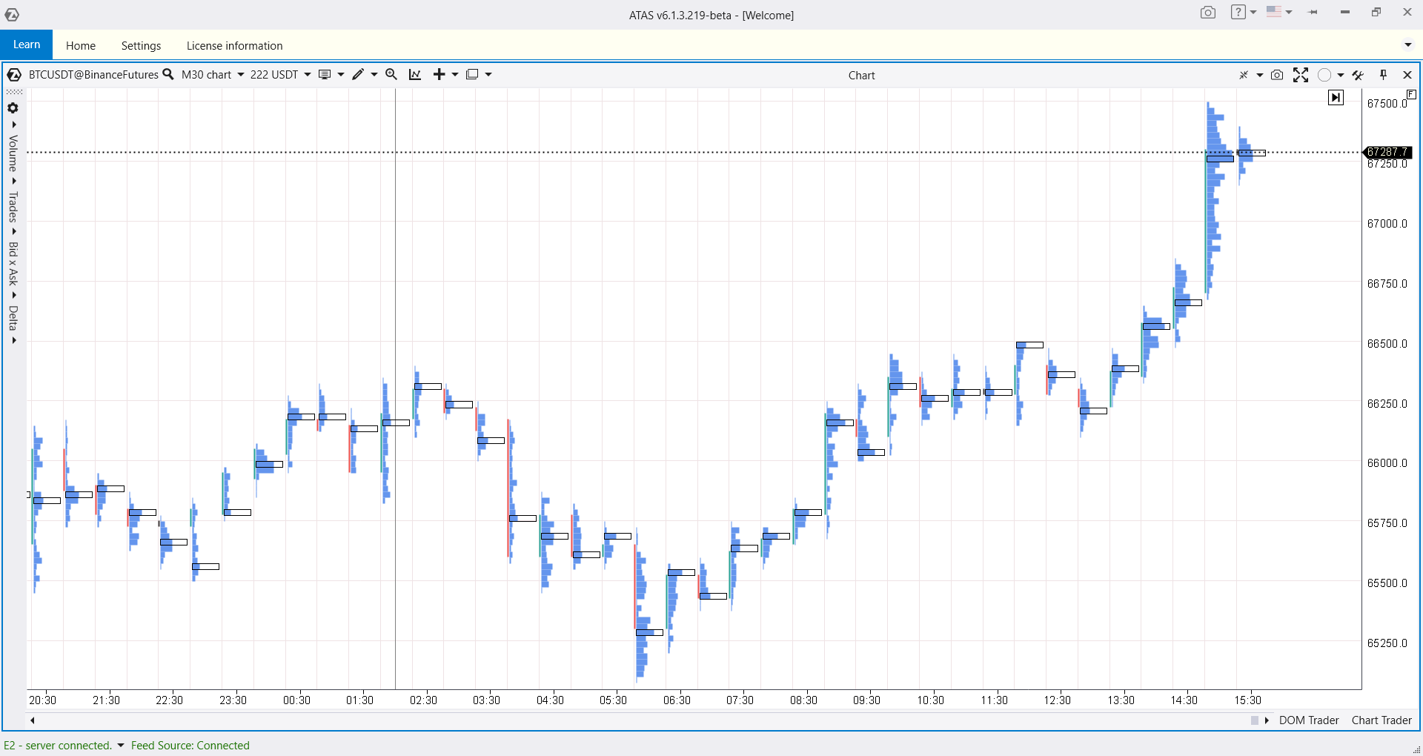Image resolution: width=1423 pixels, height=756 pixels.
Task: Enter full-screen mode via the expand arrows icon
Action: pyautogui.click(x=1301, y=75)
